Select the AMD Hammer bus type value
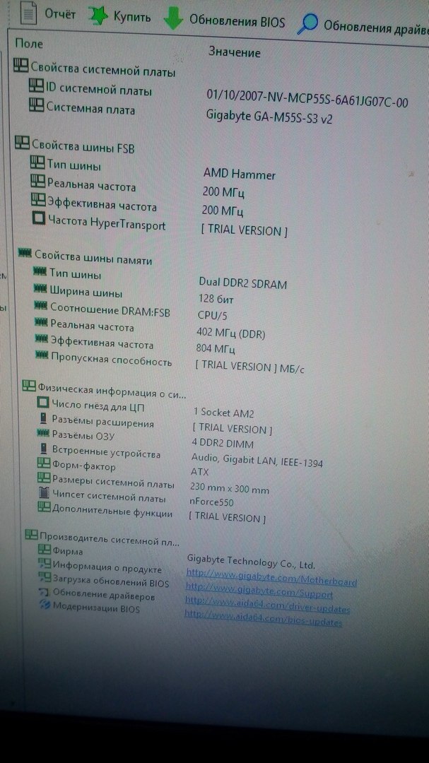This screenshot has height=763, width=429. pos(240,175)
